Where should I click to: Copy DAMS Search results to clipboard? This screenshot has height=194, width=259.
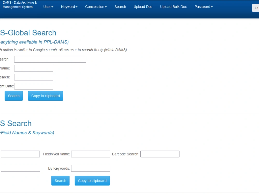click(92, 181)
